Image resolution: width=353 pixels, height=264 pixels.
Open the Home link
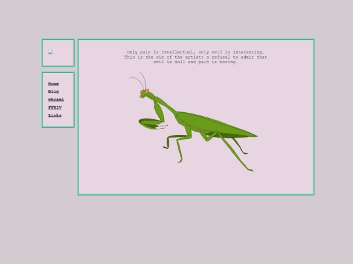[54, 83]
